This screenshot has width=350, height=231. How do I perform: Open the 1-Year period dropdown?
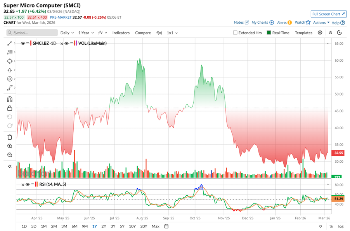coord(86,33)
